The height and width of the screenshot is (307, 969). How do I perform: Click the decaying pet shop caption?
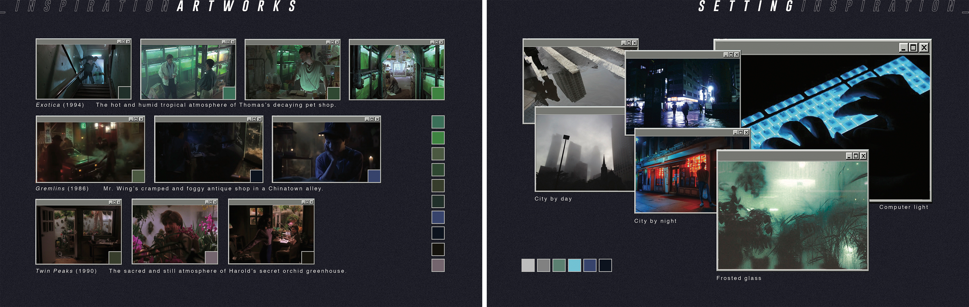tap(216, 105)
